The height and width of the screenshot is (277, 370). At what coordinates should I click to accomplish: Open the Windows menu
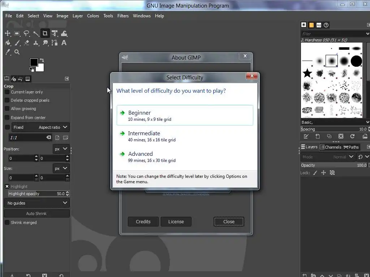point(142,16)
